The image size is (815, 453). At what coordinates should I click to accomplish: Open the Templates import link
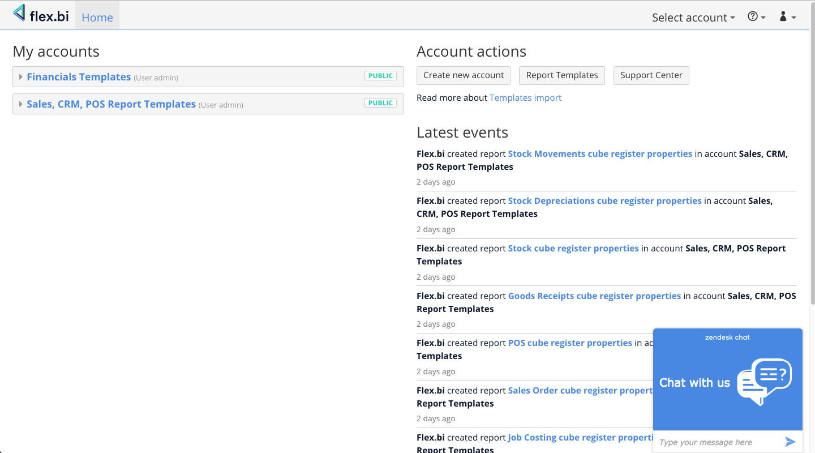pyautogui.click(x=525, y=98)
